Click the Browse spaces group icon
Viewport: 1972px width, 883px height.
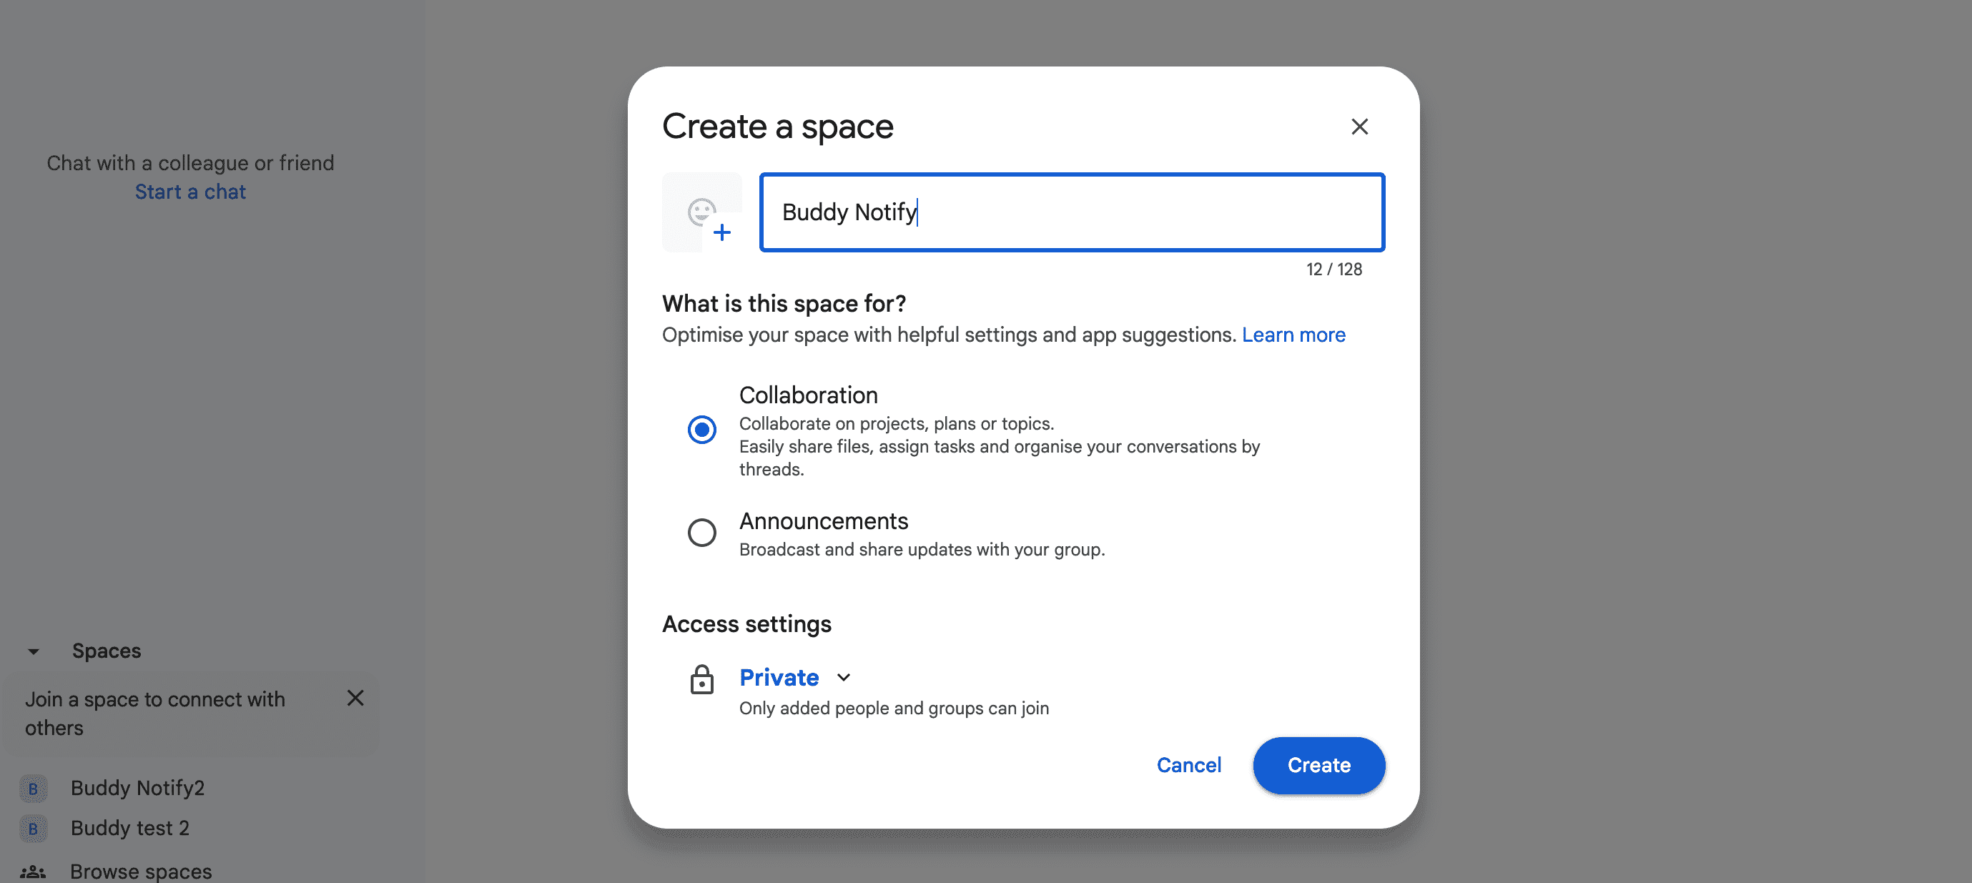34,870
